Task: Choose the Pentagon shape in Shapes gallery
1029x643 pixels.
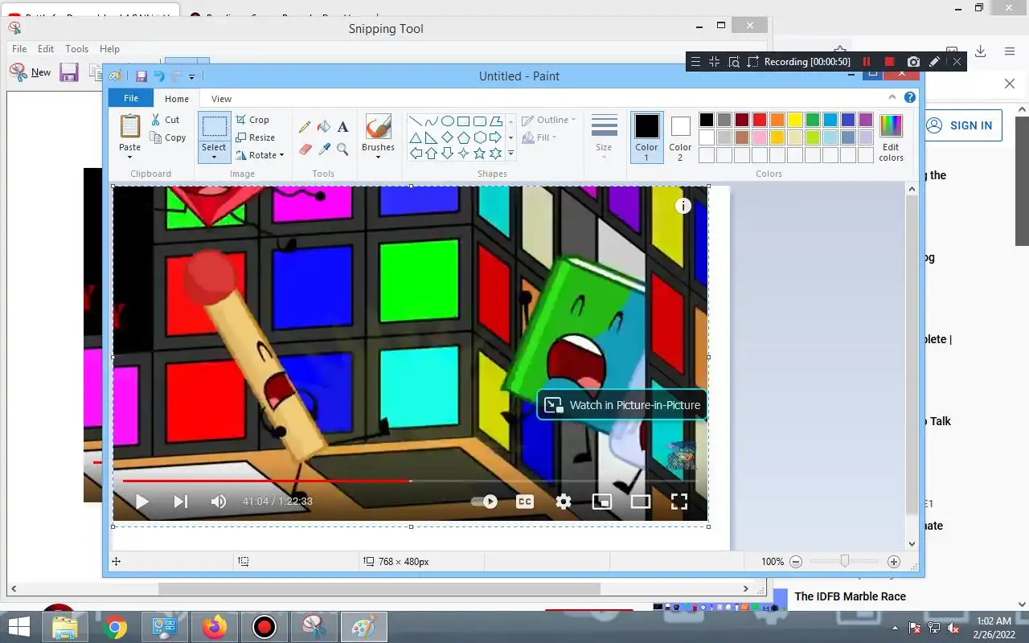Action: pyautogui.click(x=464, y=137)
